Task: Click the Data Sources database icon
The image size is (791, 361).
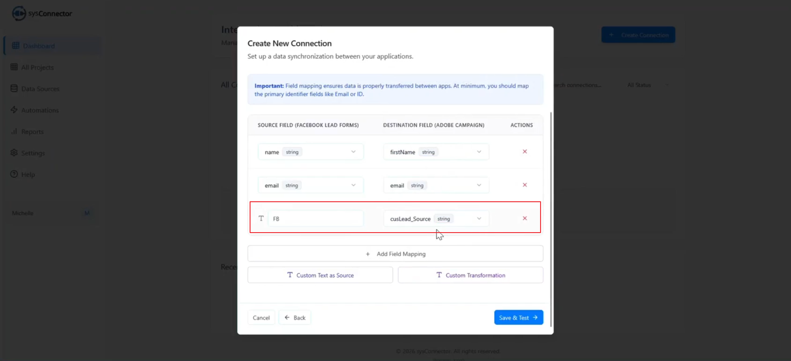Action: [14, 89]
